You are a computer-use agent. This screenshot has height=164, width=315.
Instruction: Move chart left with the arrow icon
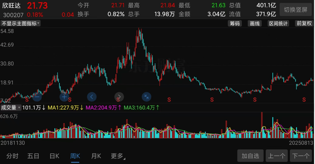coord(92,97)
